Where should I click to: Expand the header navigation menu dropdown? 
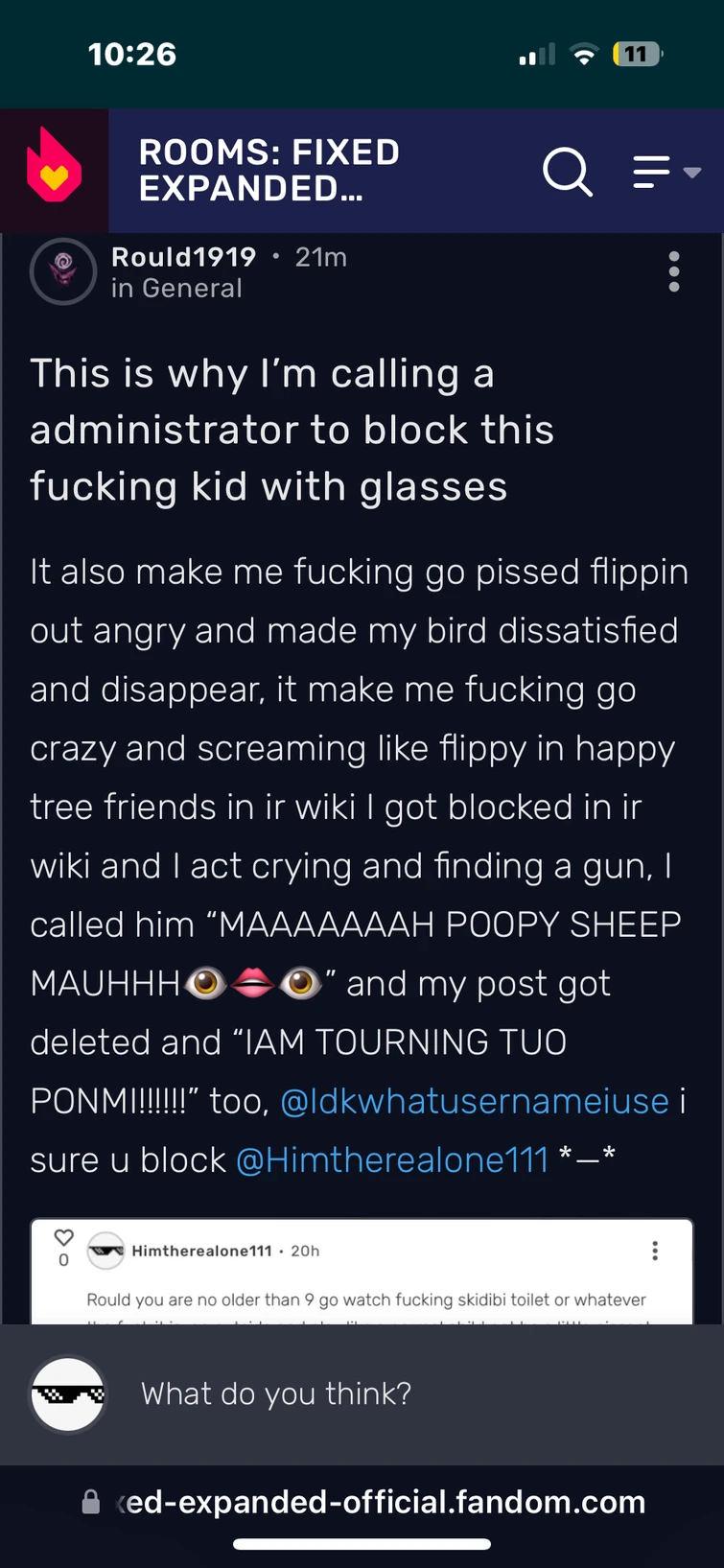(x=667, y=173)
